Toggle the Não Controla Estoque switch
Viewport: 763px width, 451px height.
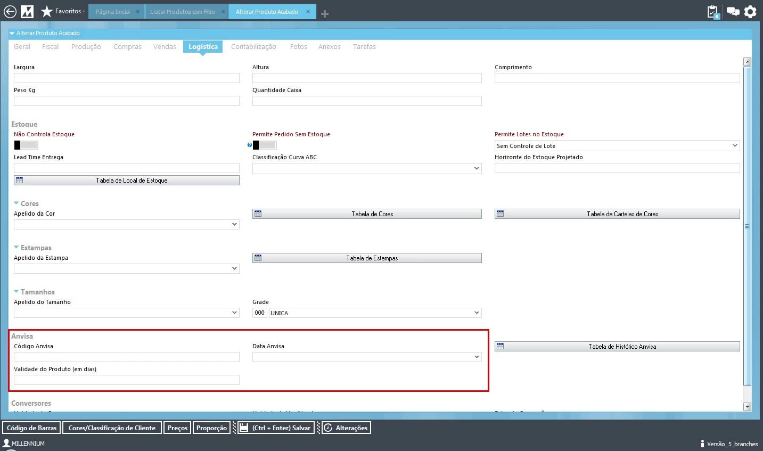pos(26,145)
